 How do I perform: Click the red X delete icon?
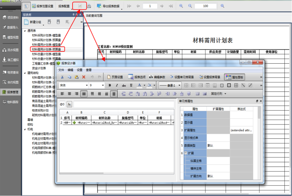pyautogui.click(x=84, y=77)
